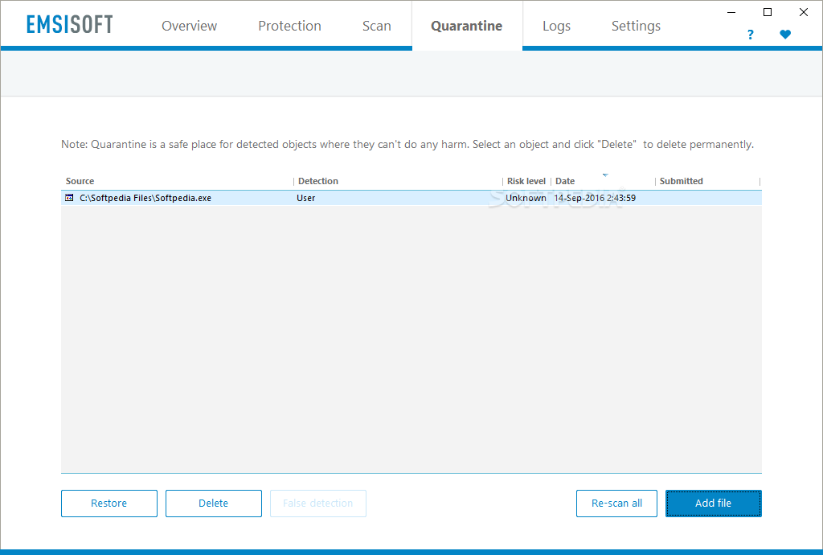The image size is (823, 555).
Task: Sort by Detection column header
Action: pos(397,181)
